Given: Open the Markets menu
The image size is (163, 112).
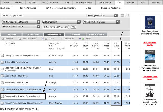Looking at the screenshot, I should coord(131,3).
